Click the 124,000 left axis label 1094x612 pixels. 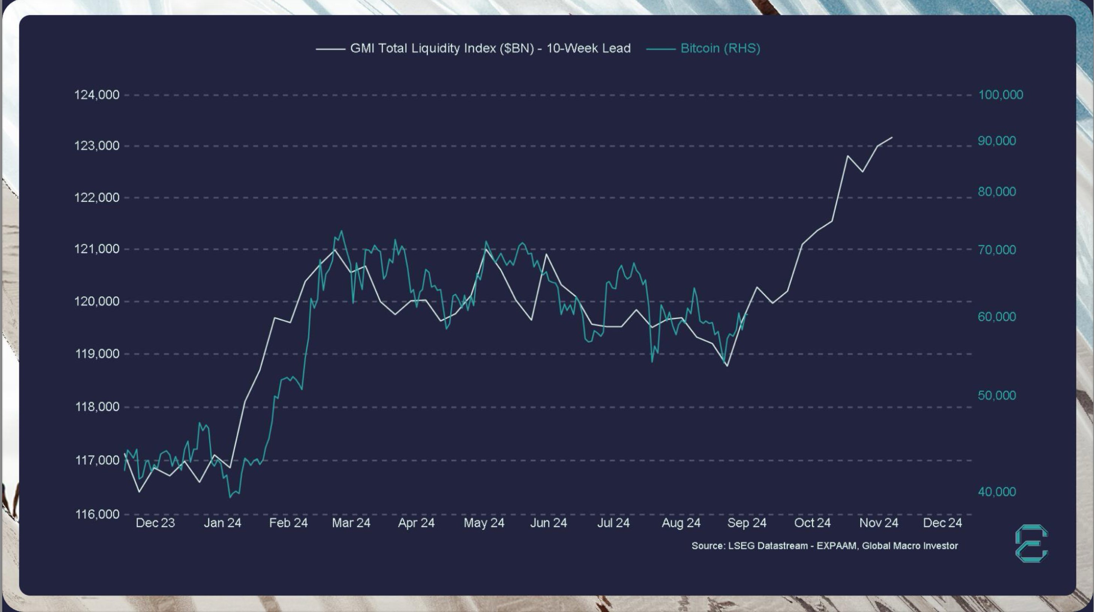(97, 94)
